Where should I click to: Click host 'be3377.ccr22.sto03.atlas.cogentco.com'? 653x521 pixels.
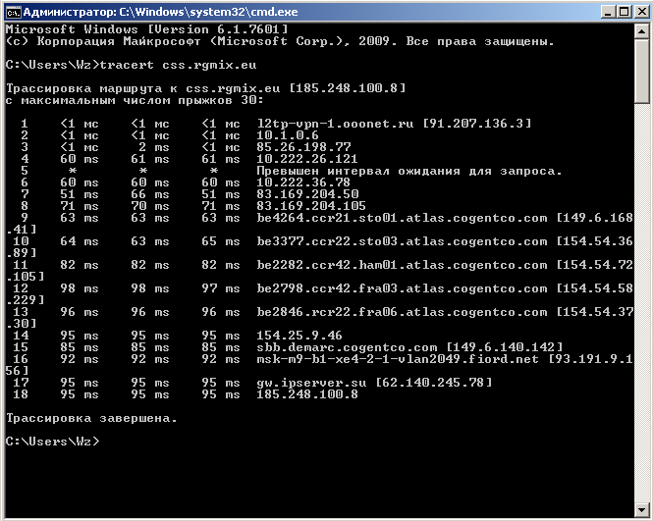pos(402,241)
